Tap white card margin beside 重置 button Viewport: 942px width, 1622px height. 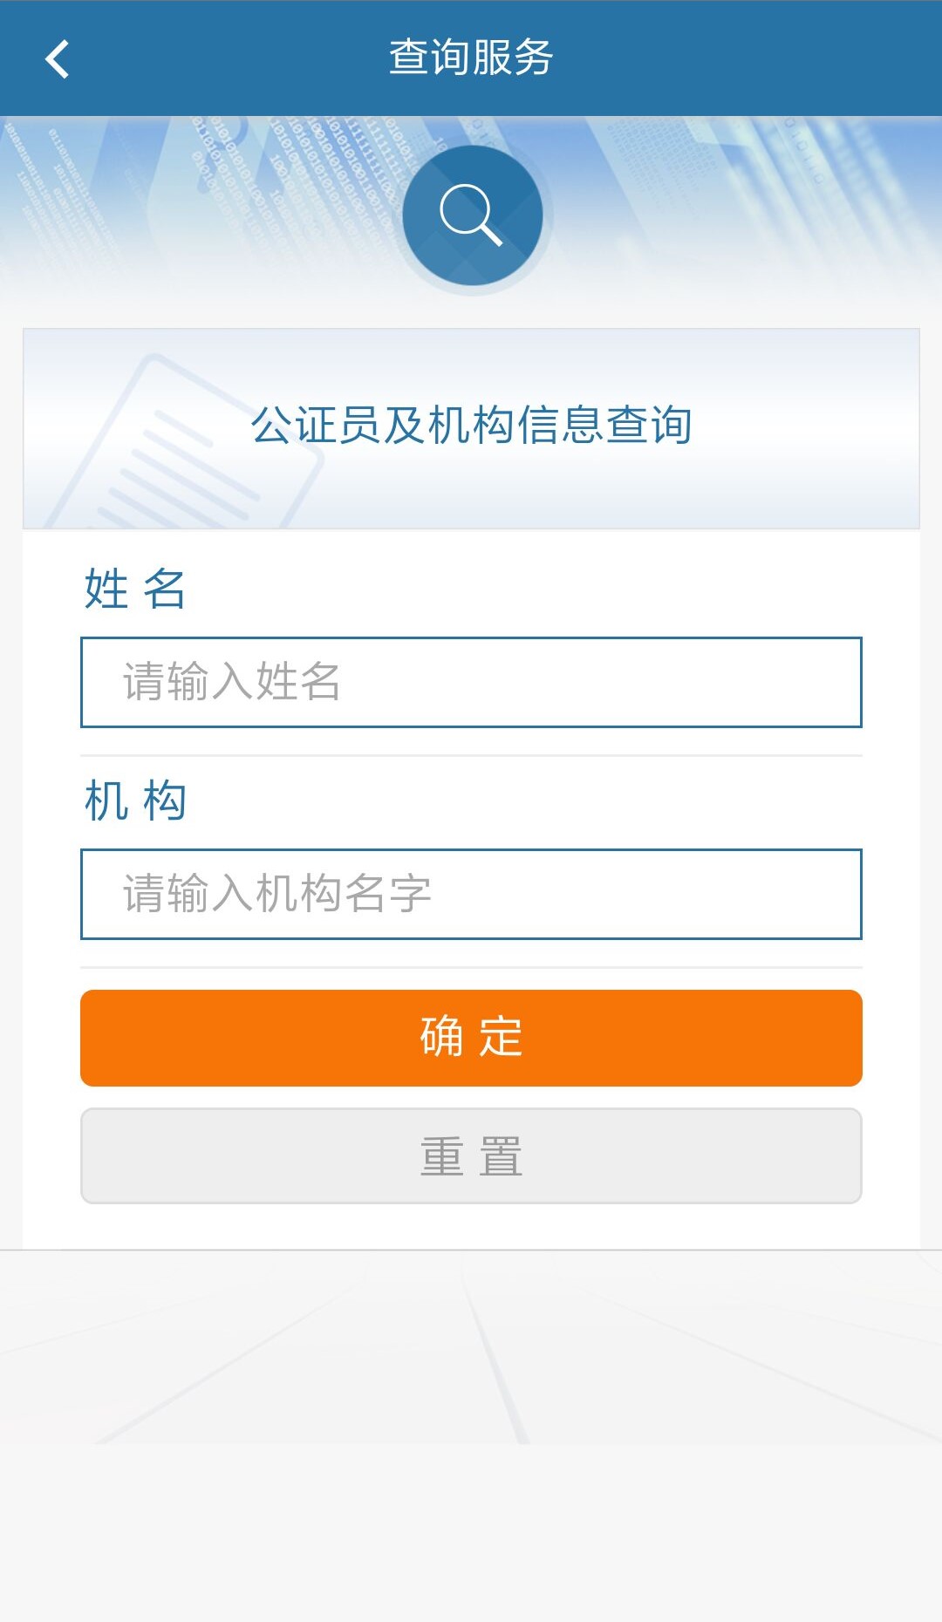(x=891, y=1155)
